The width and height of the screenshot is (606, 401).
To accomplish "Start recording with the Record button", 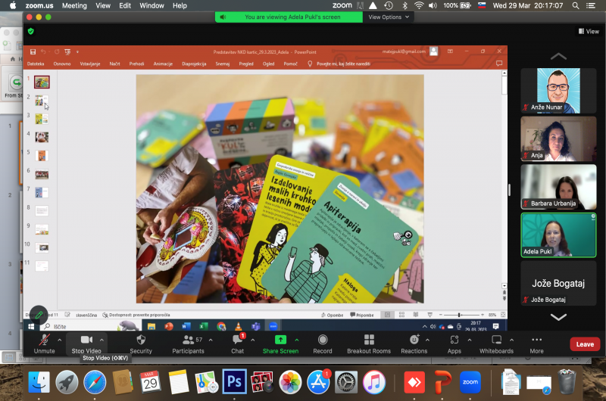I will click(x=323, y=340).
